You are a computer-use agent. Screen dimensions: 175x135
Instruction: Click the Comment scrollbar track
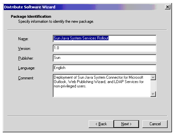click(153, 86)
